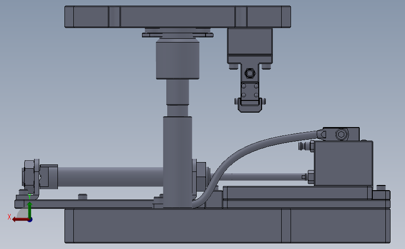Screen dimensions: 405x249
Task: Select the hanging bracket block under the top plate
Action: coord(250,42)
